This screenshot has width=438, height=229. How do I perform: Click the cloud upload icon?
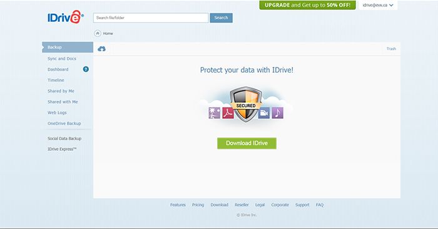(101, 49)
